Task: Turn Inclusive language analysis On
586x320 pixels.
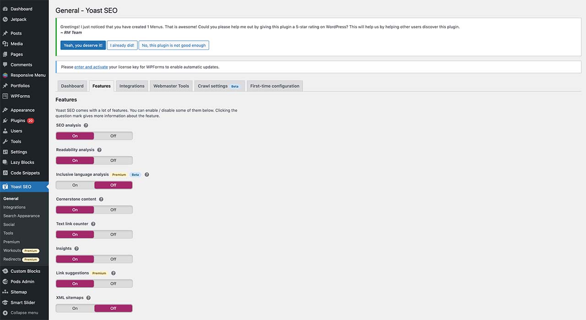Action: (x=75, y=185)
